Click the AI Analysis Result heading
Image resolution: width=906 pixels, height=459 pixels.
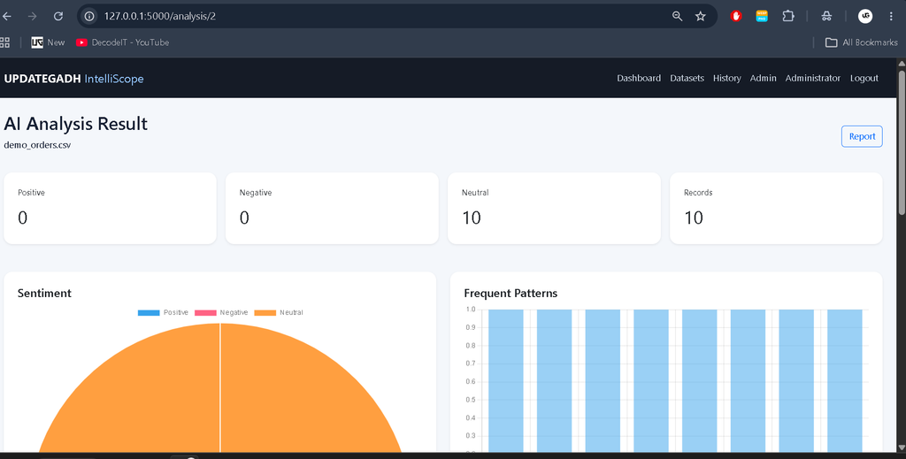tap(76, 124)
